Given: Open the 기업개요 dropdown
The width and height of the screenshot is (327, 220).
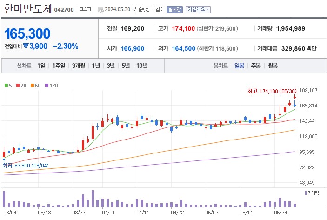Looking at the screenshot, I should 198,10.
